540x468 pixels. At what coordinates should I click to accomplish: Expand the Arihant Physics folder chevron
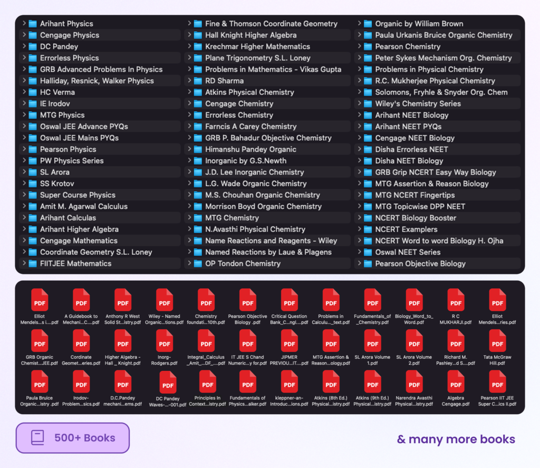24,24
